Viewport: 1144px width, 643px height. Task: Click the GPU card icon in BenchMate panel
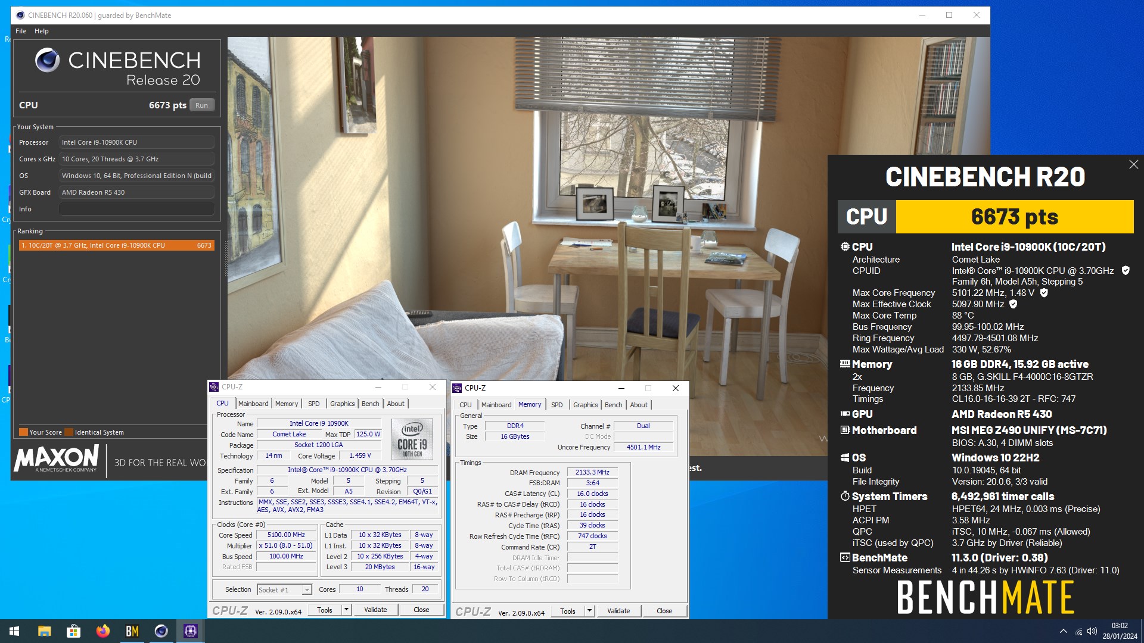[x=845, y=414]
